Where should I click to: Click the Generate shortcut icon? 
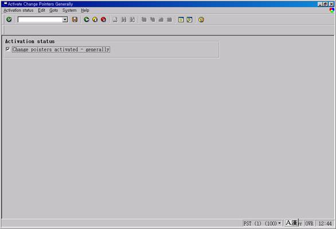tap(189, 20)
